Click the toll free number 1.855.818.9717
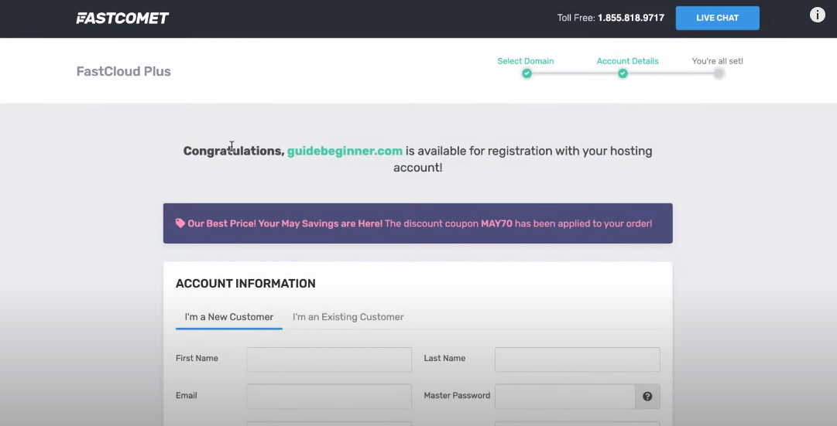Viewport: 837px width, 426px height. pyautogui.click(x=631, y=18)
